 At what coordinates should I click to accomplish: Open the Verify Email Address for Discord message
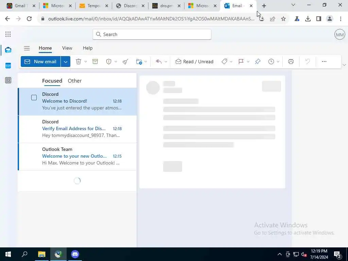pyautogui.click(x=77, y=129)
